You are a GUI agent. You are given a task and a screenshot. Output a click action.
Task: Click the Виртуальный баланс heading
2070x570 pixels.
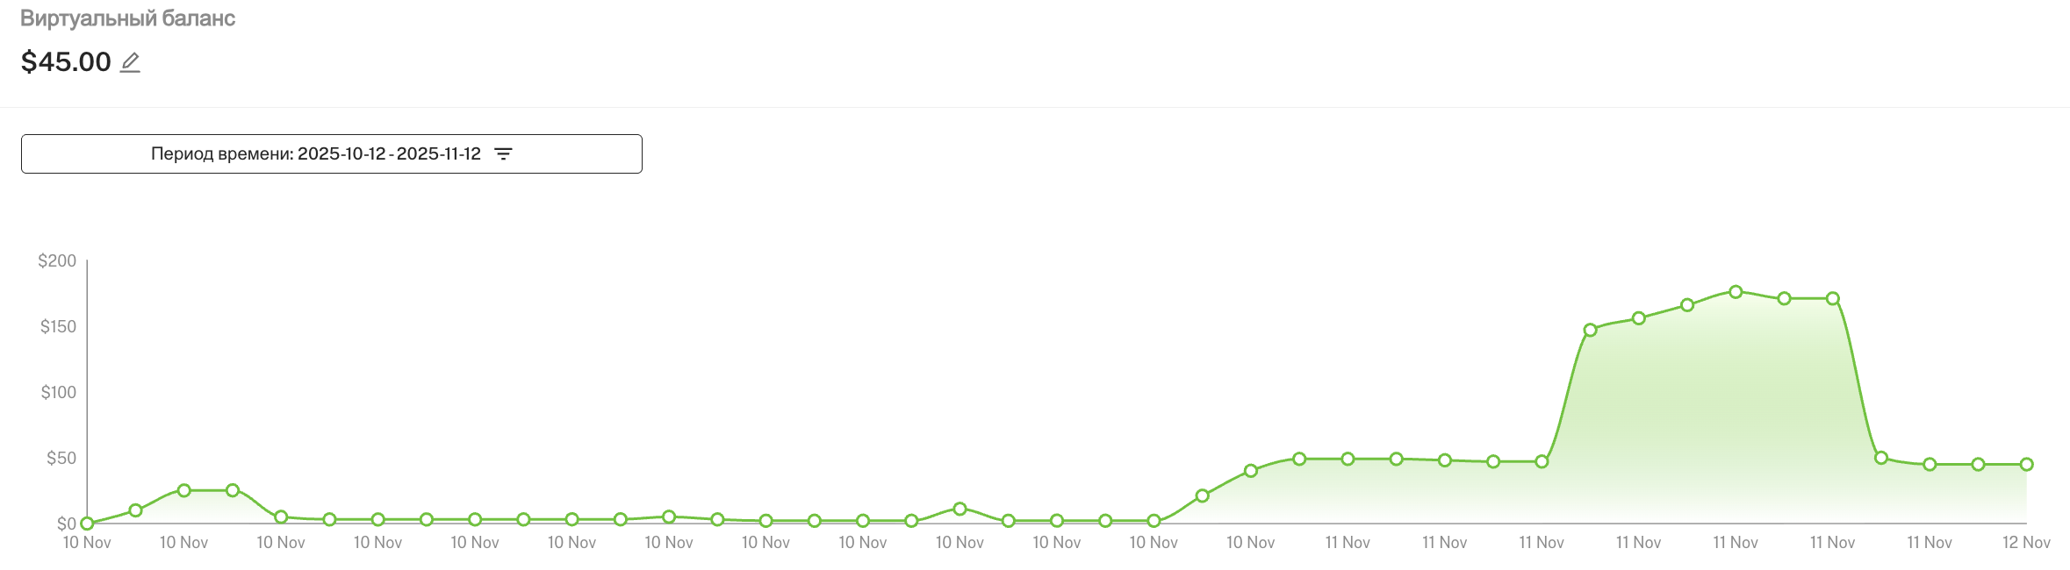(x=127, y=18)
